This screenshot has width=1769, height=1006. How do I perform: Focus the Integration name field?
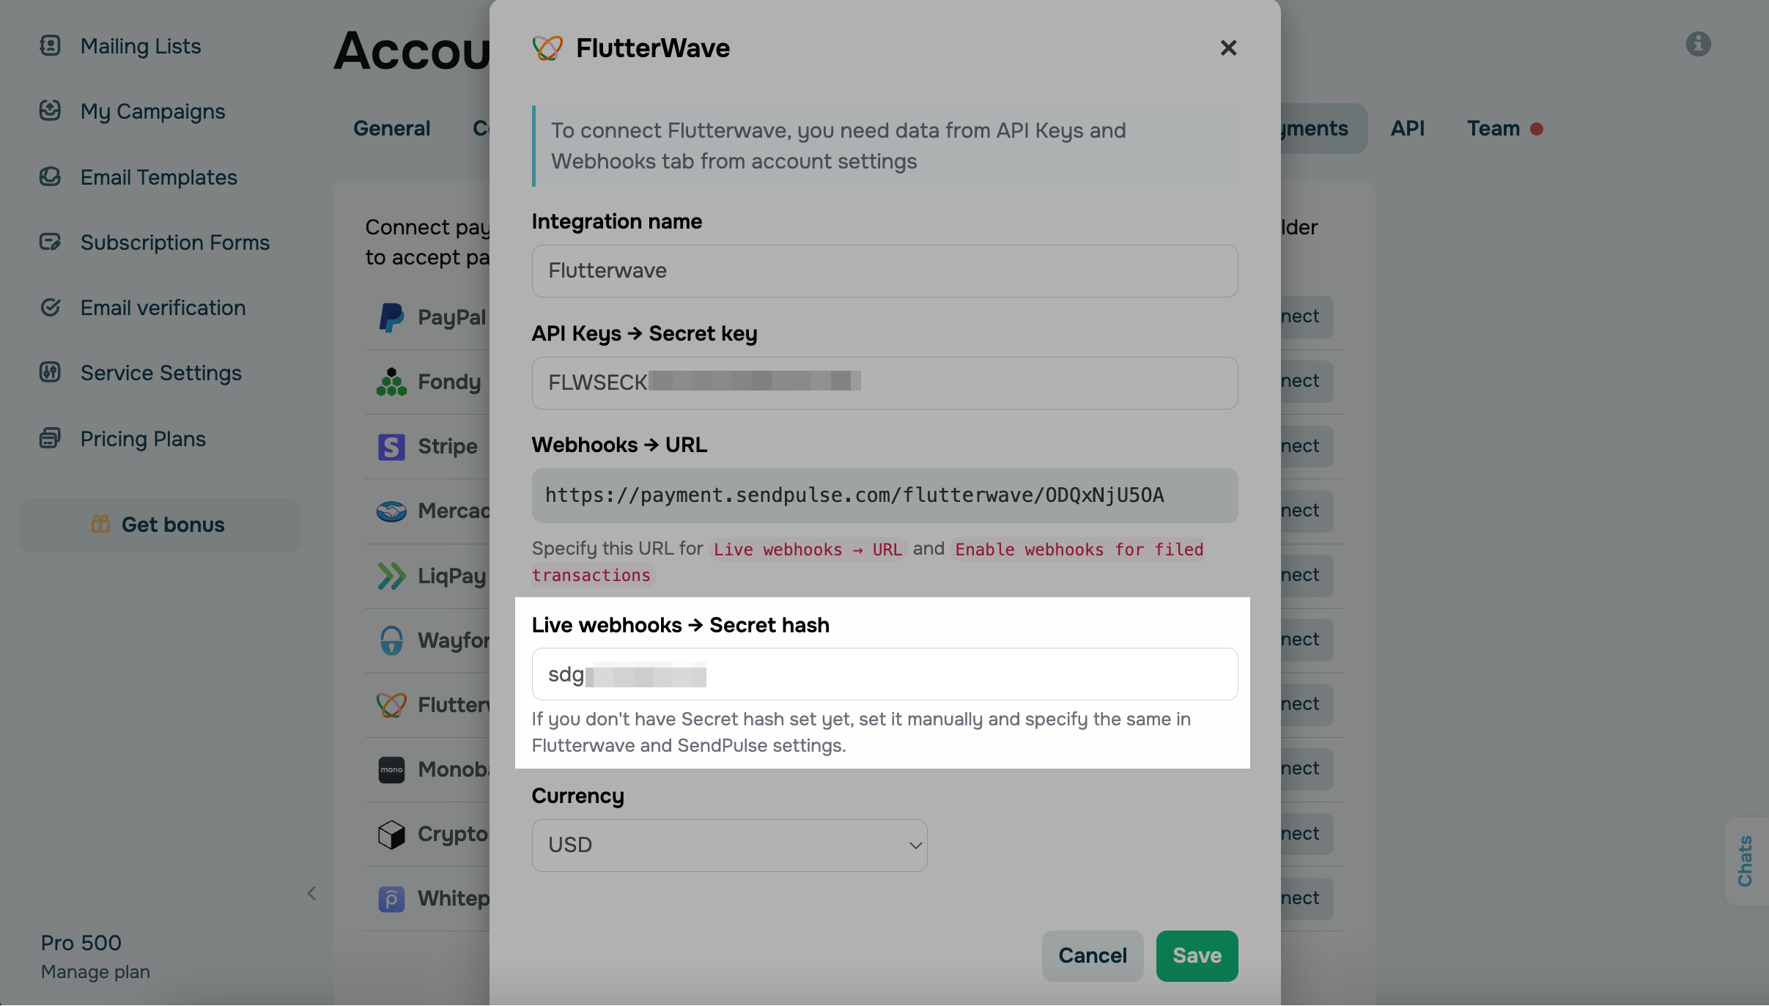pos(884,270)
